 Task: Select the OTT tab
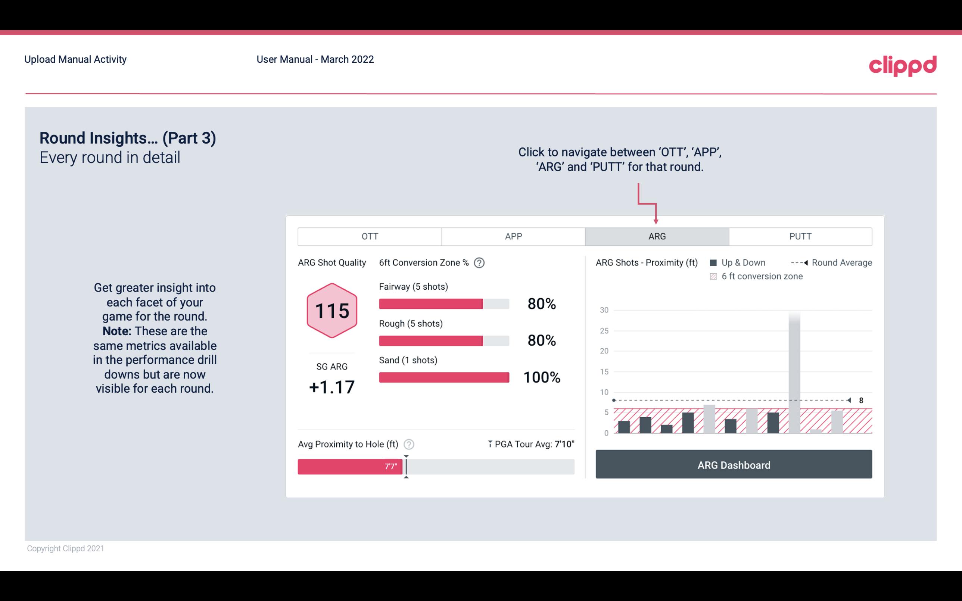[x=369, y=237]
